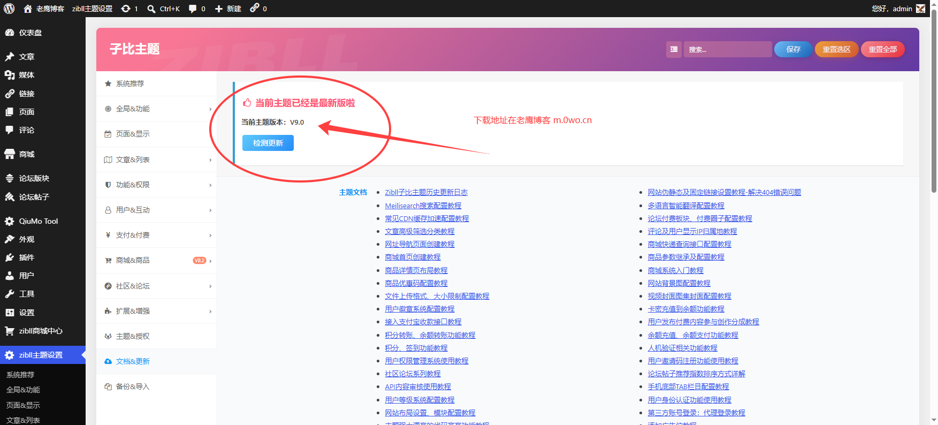This screenshot has height=425, width=938.
Task: Click the 重置全部 button
Action: pyautogui.click(x=882, y=49)
